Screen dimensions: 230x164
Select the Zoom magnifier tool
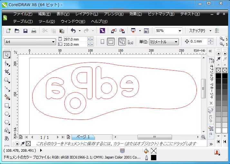coord(7,80)
